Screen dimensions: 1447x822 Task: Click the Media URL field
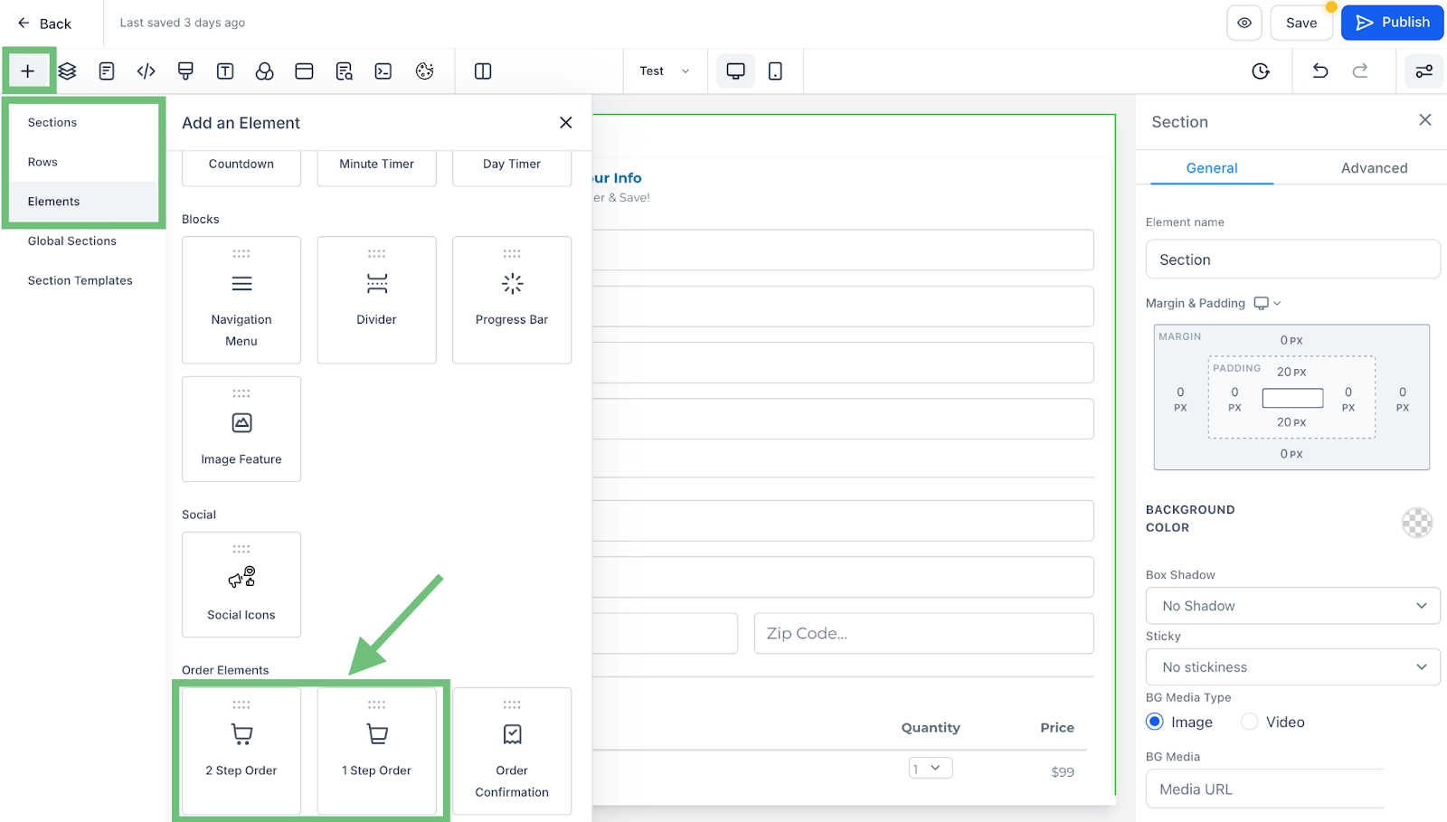[x=1265, y=789]
